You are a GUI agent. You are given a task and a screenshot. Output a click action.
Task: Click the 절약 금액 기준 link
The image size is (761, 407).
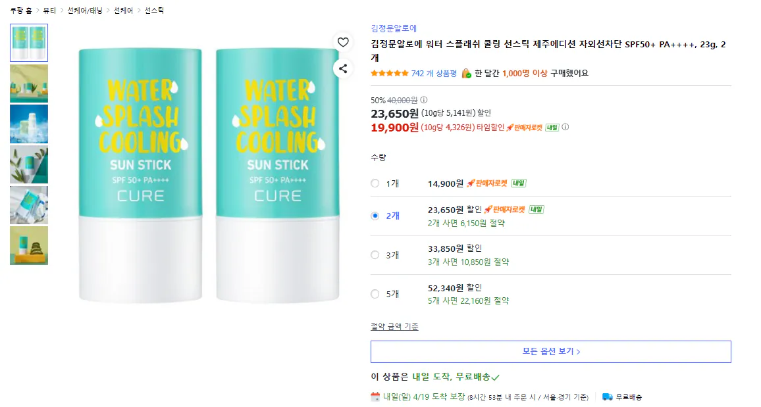tap(394, 327)
